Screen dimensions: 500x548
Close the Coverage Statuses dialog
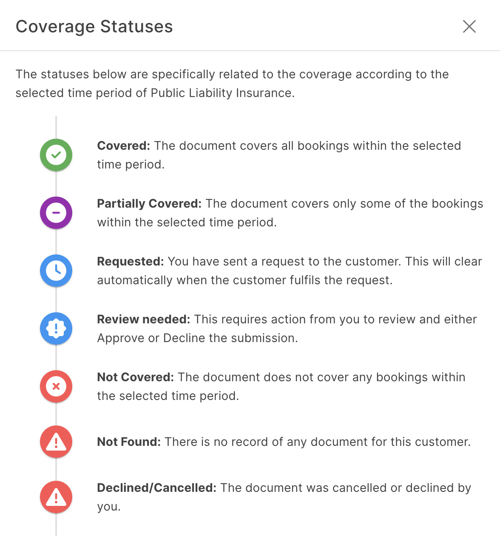pyautogui.click(x=469, y=26)
